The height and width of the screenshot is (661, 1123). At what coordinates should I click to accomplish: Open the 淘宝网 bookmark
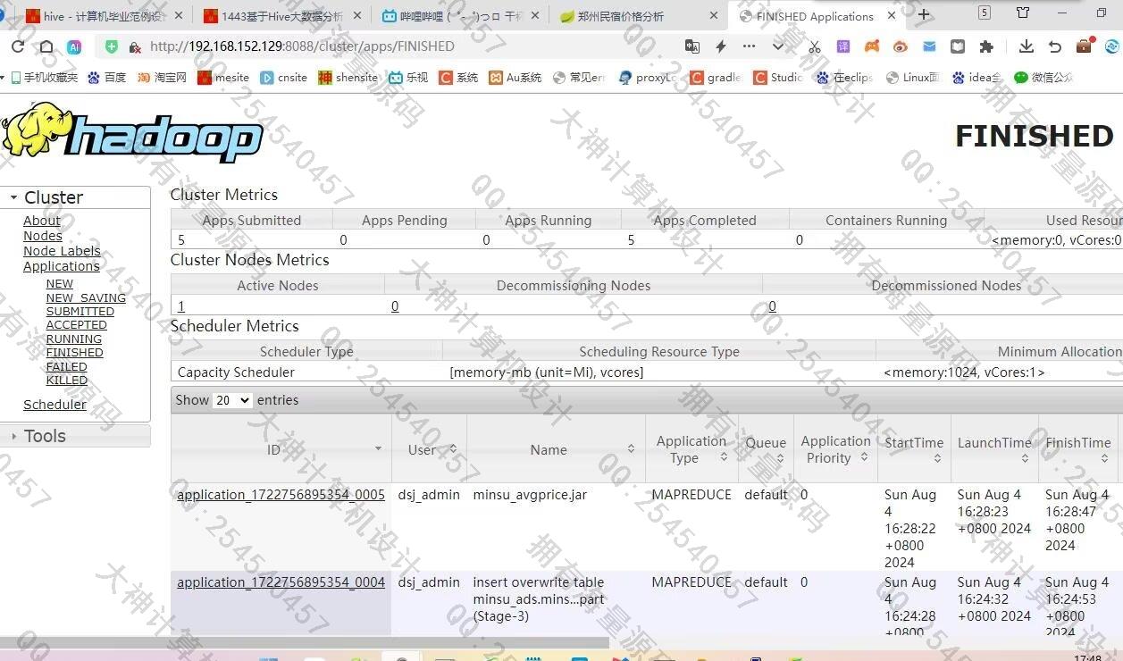tap(162, 78)
